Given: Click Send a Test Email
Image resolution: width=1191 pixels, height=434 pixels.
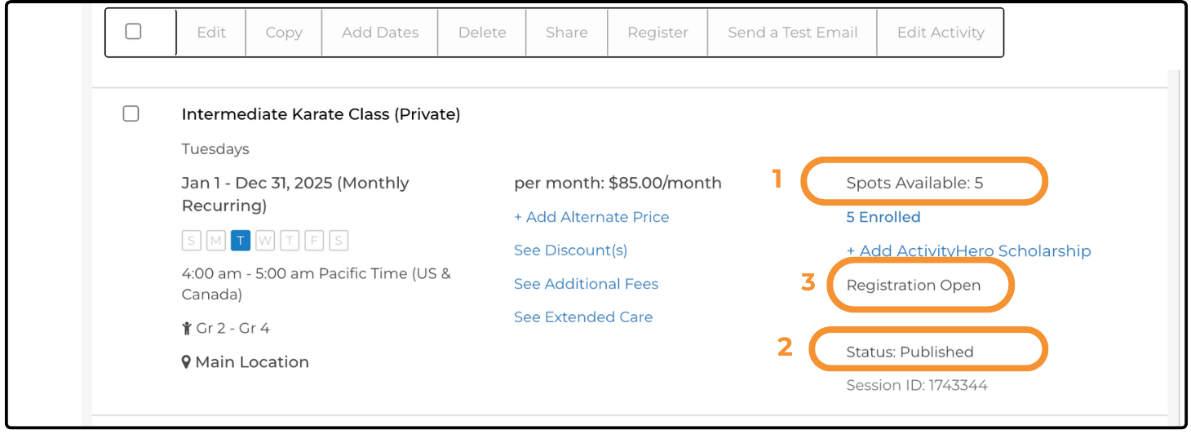Looking at the screenshot, I should click(x=792, y=33).
